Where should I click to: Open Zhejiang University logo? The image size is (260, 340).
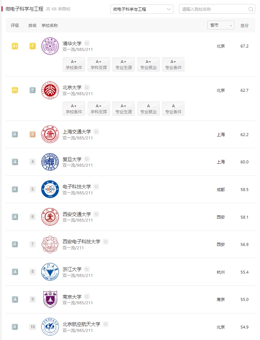pos(50,272)
